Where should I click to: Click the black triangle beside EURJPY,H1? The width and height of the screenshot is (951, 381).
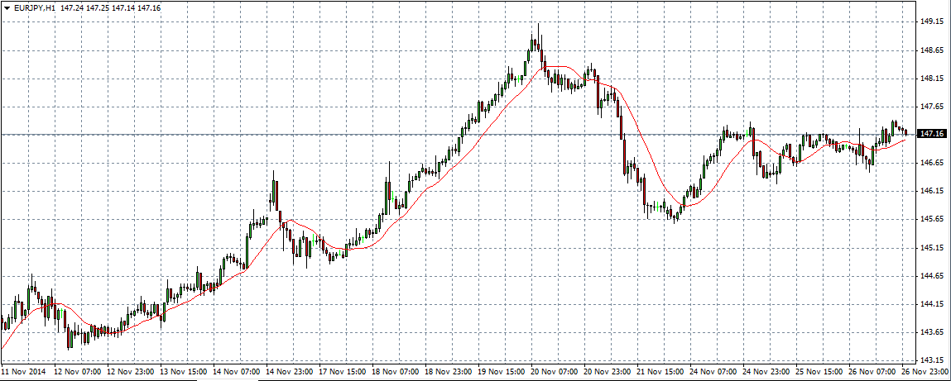7,8
